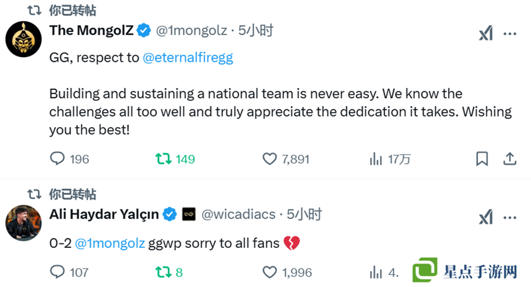Open Grok on The MongolZ post

[x=486, y=34]
